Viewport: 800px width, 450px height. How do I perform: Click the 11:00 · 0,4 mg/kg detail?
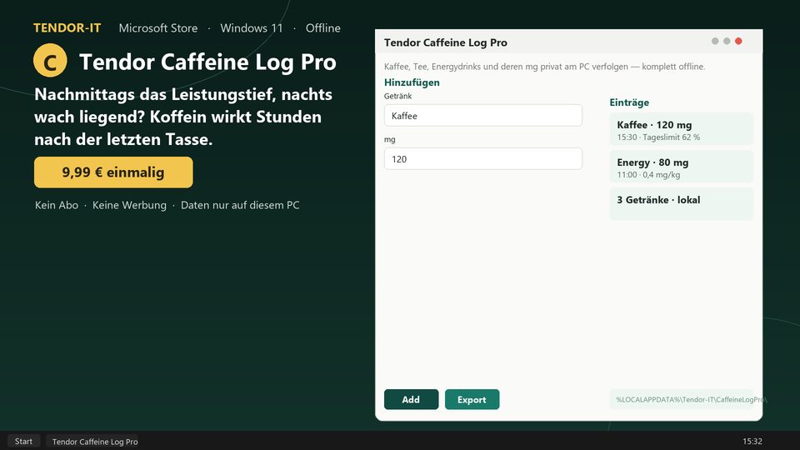[x=648, y=174]
